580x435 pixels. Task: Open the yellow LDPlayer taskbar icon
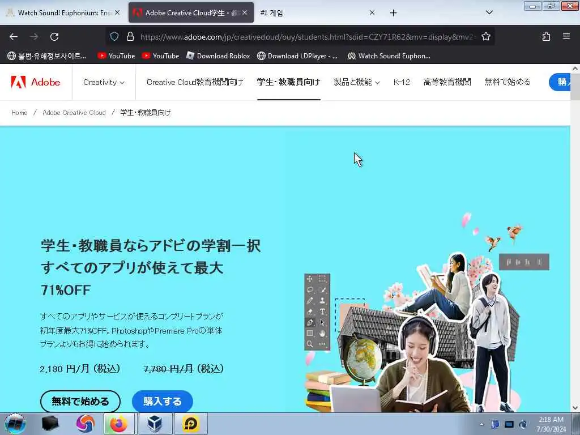coord(190,424)
